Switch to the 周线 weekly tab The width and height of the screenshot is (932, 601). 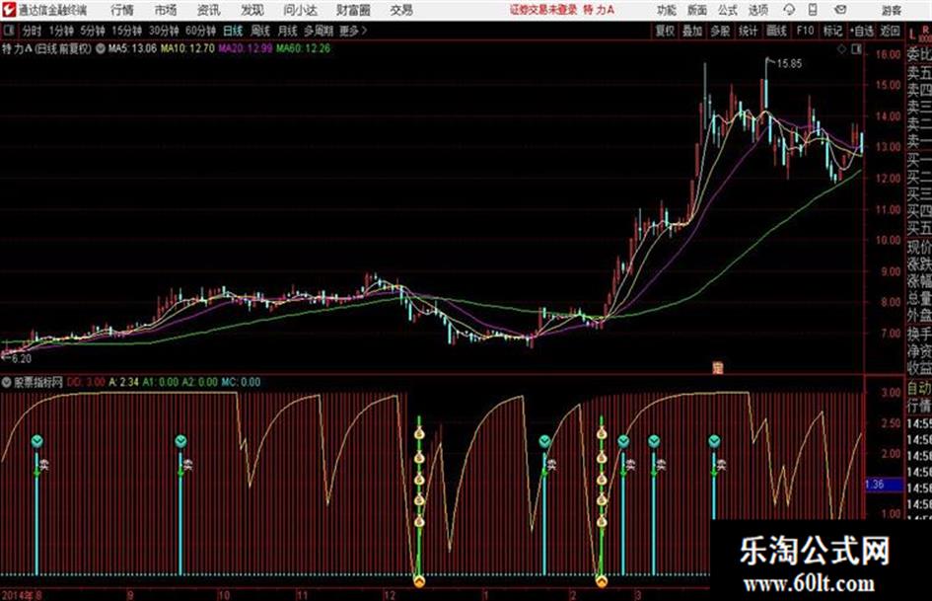coord(260,31)
